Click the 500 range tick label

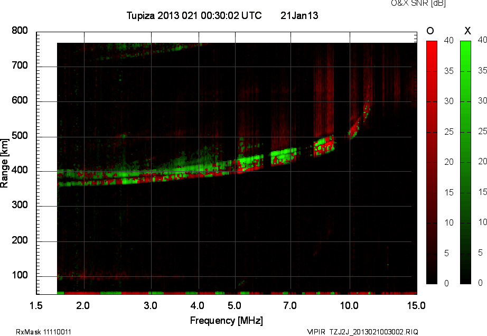(20, 136)
